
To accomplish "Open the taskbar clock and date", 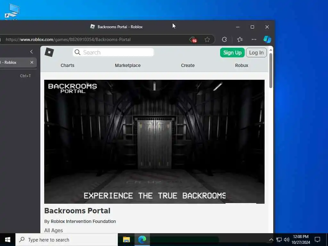I will point(301,240).
